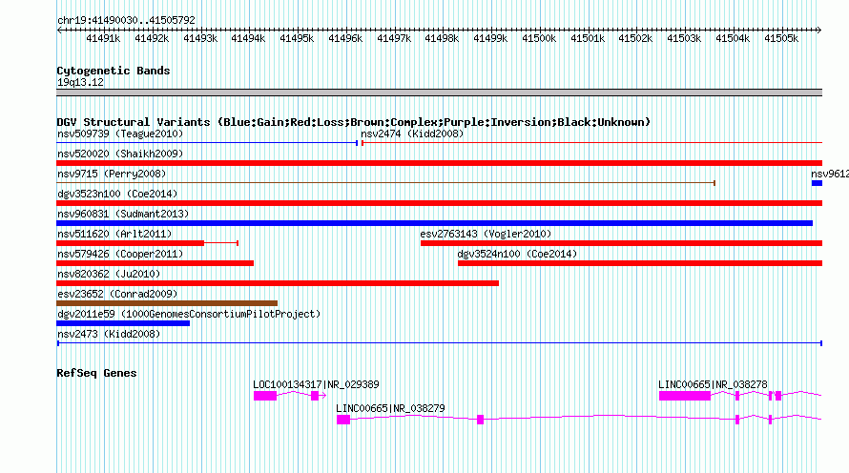Image resolution: width=849 pixels, height=473 pixels.
Task: Click the Cytogenetic Bands track title
Action: 114,71
